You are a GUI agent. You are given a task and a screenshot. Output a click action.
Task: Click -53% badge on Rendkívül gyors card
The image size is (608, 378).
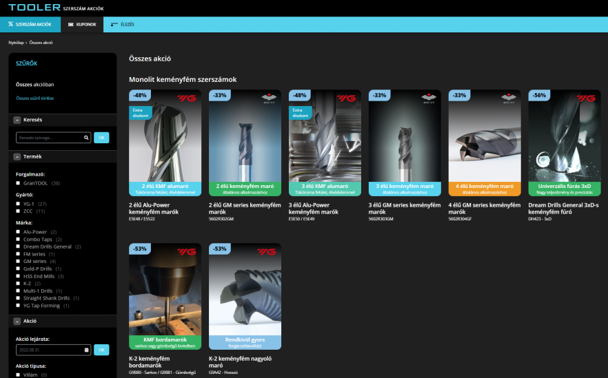(x=219, y=249)
